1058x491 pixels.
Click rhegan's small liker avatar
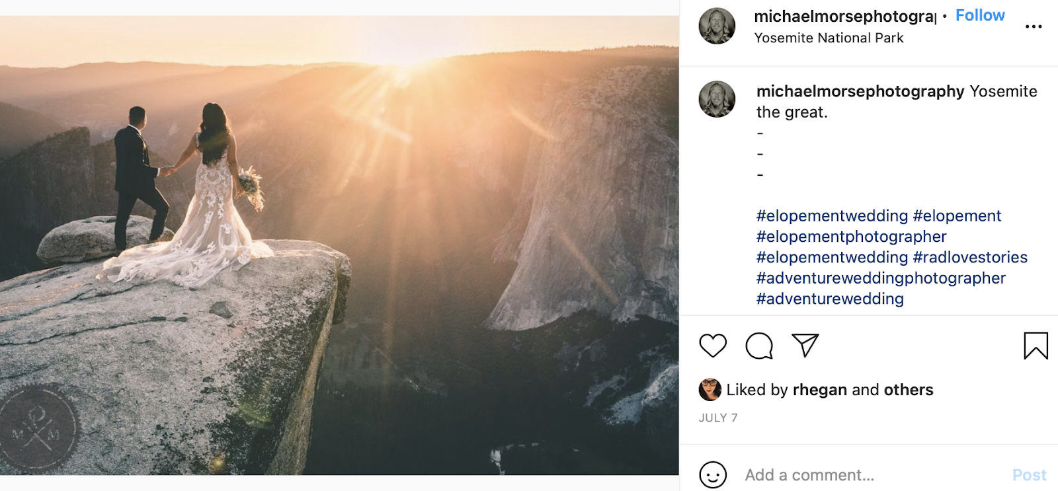pyautogui.click(x=710, y=390)
